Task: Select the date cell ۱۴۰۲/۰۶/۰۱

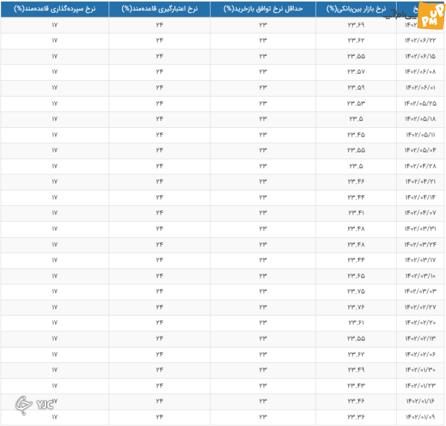Action: (x=420, y=88)
